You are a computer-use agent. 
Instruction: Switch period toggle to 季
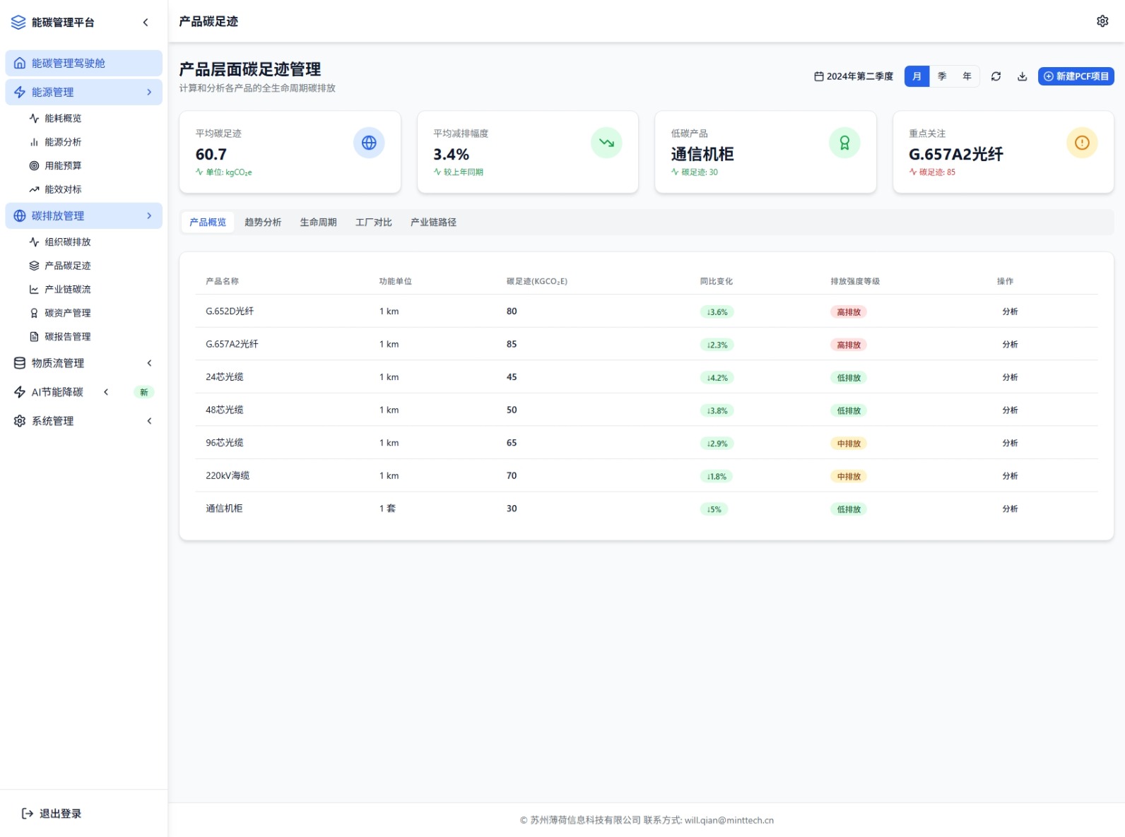tap(942, 76)
